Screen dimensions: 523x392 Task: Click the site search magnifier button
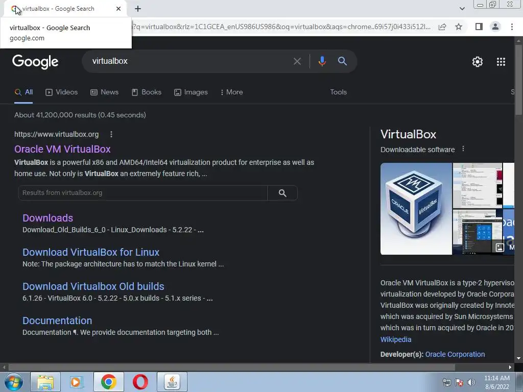coord(282,193)
